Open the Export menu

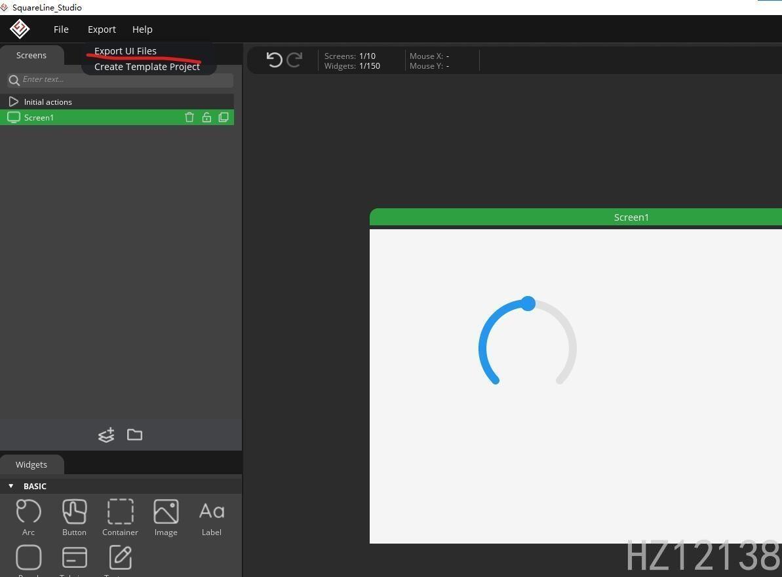coord(102,29)
